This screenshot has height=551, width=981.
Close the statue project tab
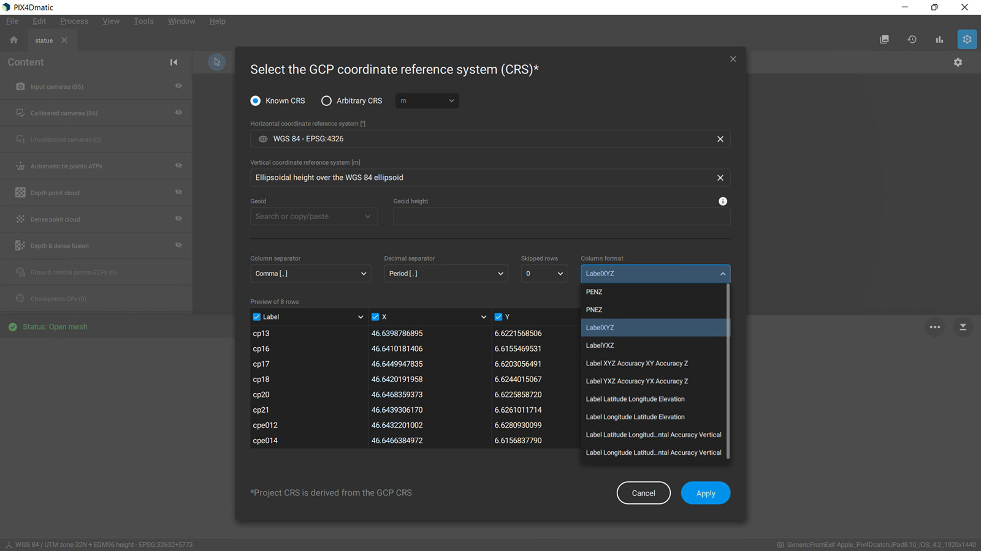tap(64, 40)
